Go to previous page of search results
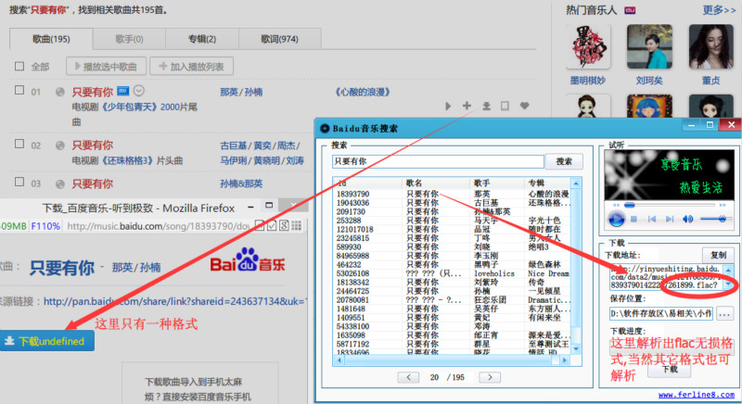This screenshot has width=742, height=404. click(406, 377)
